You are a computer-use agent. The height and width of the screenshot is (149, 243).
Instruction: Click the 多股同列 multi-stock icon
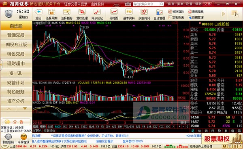tap(144, 12)
